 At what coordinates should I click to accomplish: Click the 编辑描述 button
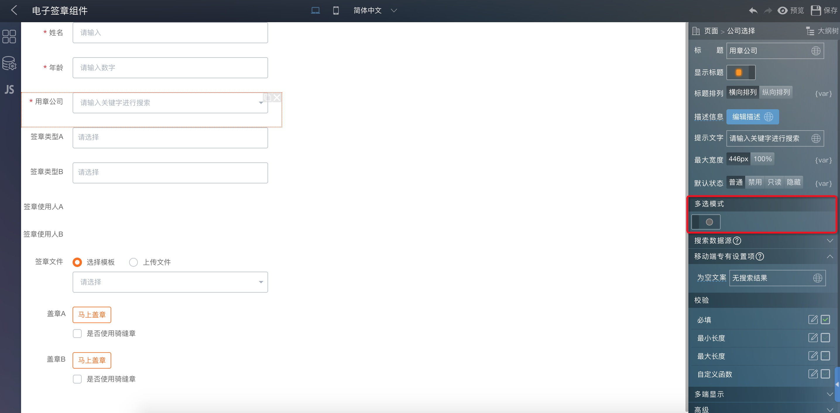[x=752, y=117]
